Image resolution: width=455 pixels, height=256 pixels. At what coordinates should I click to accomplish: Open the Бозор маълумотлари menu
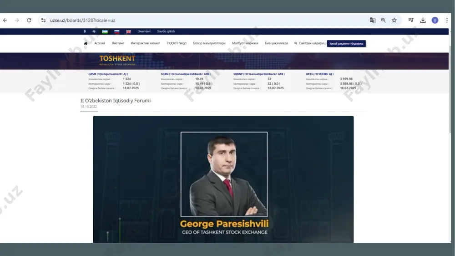(209, 43)
